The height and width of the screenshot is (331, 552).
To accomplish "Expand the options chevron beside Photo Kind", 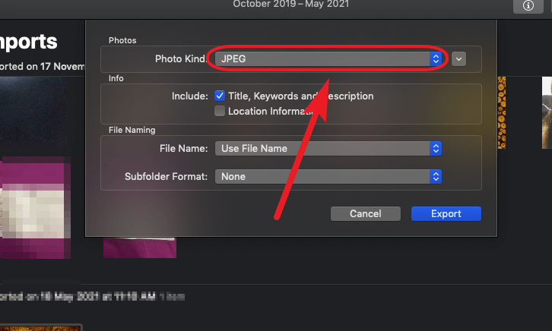I will pyautogui.click(x=458, y=59).
